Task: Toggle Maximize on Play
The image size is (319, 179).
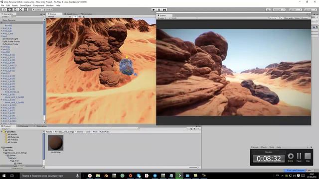Action: tap(275, 18)
